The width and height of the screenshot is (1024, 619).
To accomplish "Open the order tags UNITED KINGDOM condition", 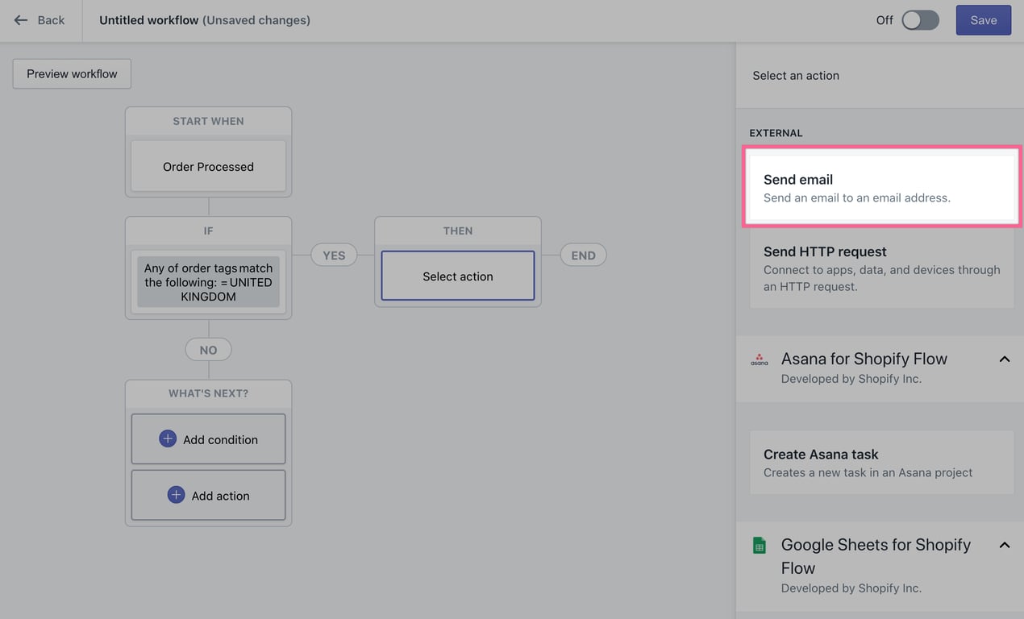I will coord(208,282).
